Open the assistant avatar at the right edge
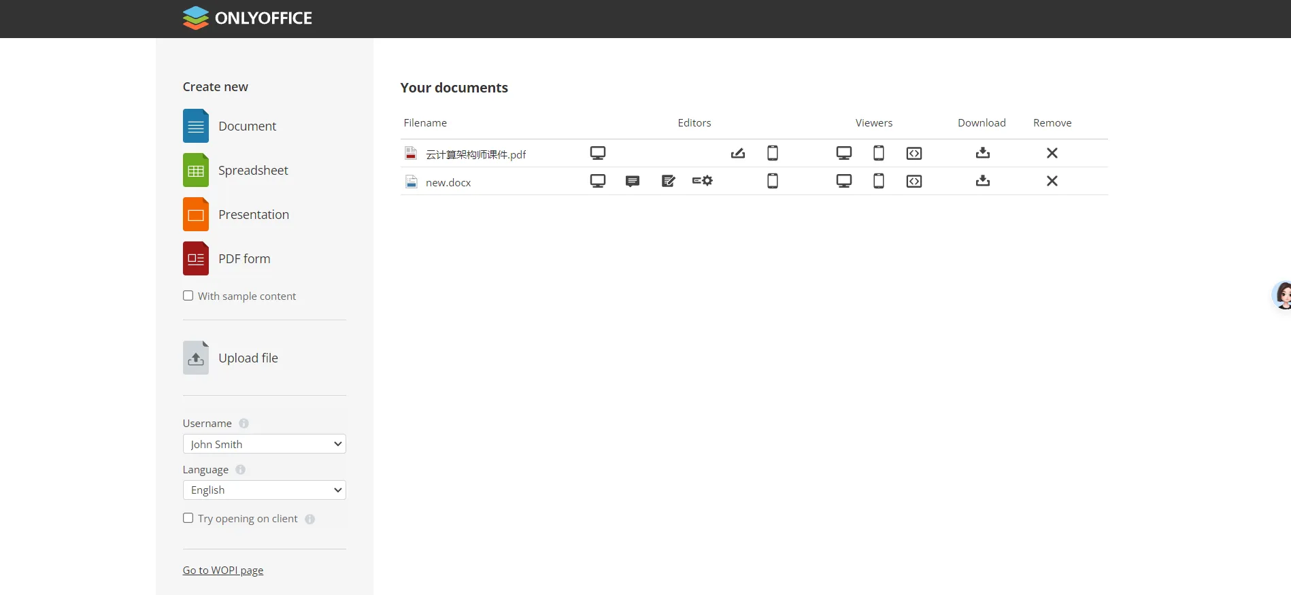 (x=1281, y=296)
